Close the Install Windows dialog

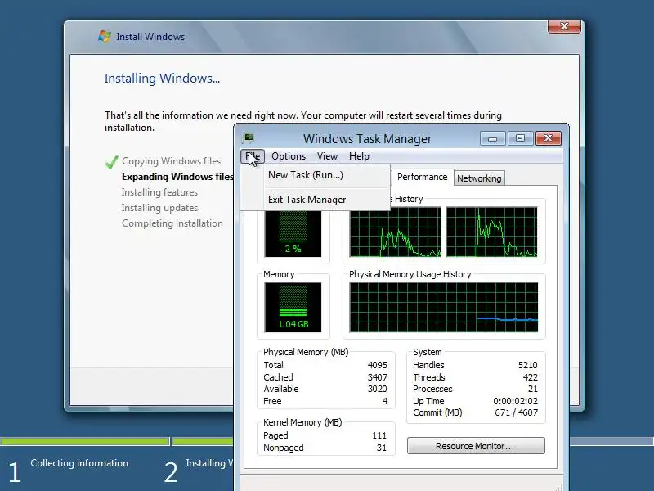[564, 26]
